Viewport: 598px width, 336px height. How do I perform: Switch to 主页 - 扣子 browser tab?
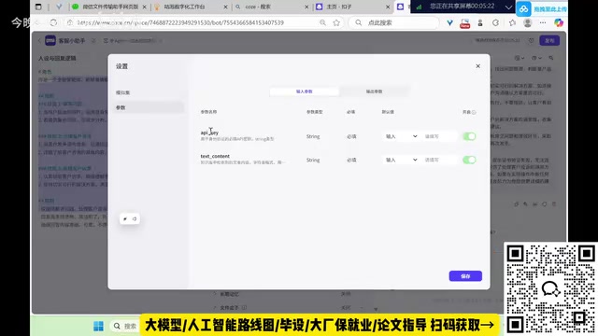[339, 7]
